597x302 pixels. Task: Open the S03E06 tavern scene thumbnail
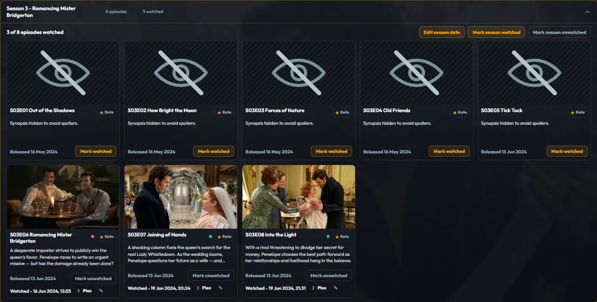click(63, 197)
